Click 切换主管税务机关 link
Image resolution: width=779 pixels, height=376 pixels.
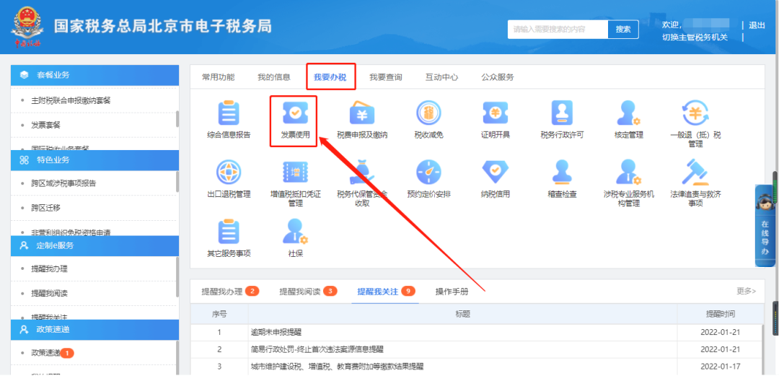point(695,38)
